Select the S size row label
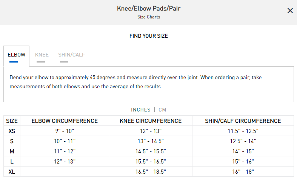 point(12,141)
